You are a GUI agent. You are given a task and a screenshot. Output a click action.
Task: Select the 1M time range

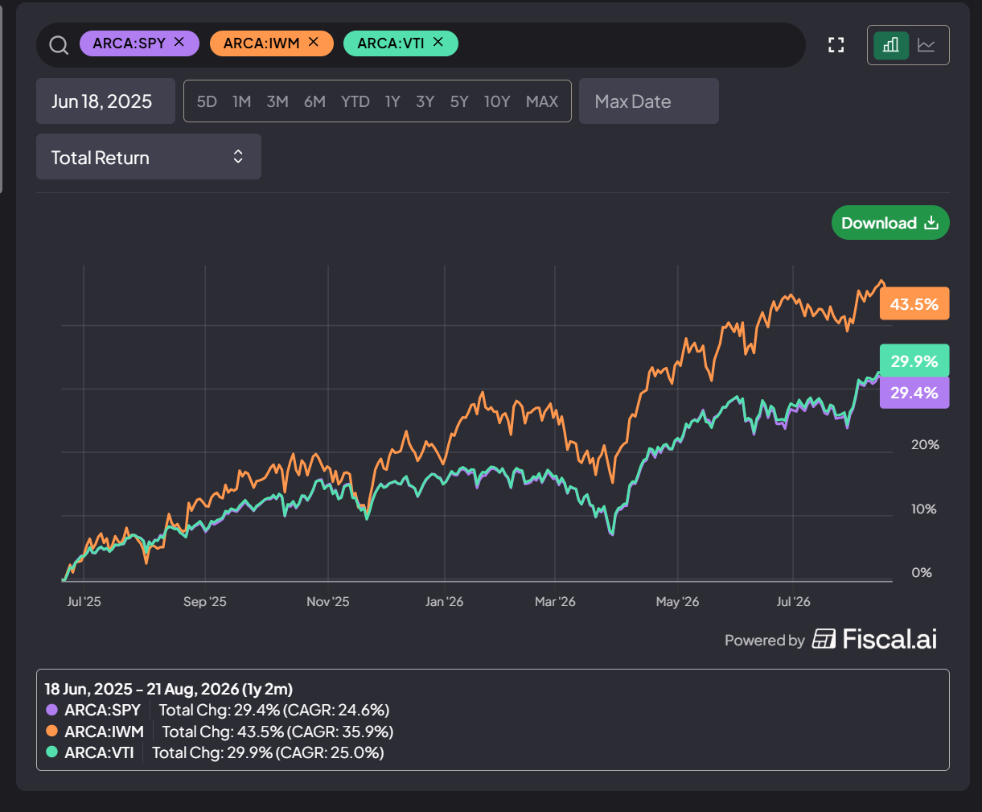click(x=241, y=101)
